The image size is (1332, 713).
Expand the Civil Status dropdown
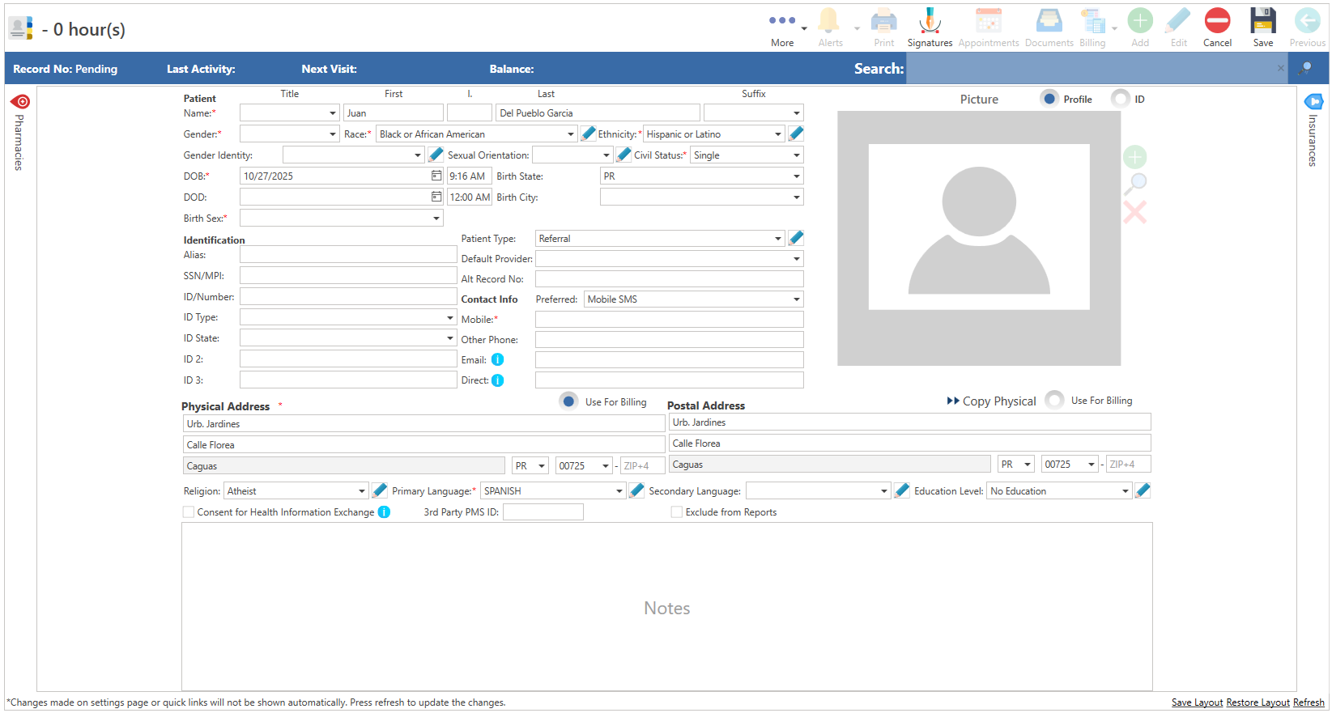(x=747, y=155)
